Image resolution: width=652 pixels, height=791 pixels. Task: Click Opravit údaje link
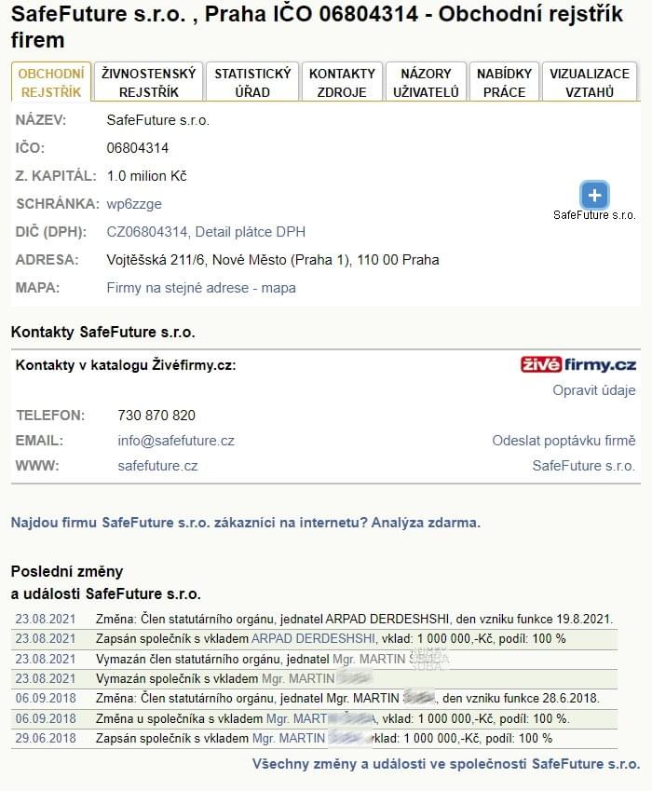[594, 390]
